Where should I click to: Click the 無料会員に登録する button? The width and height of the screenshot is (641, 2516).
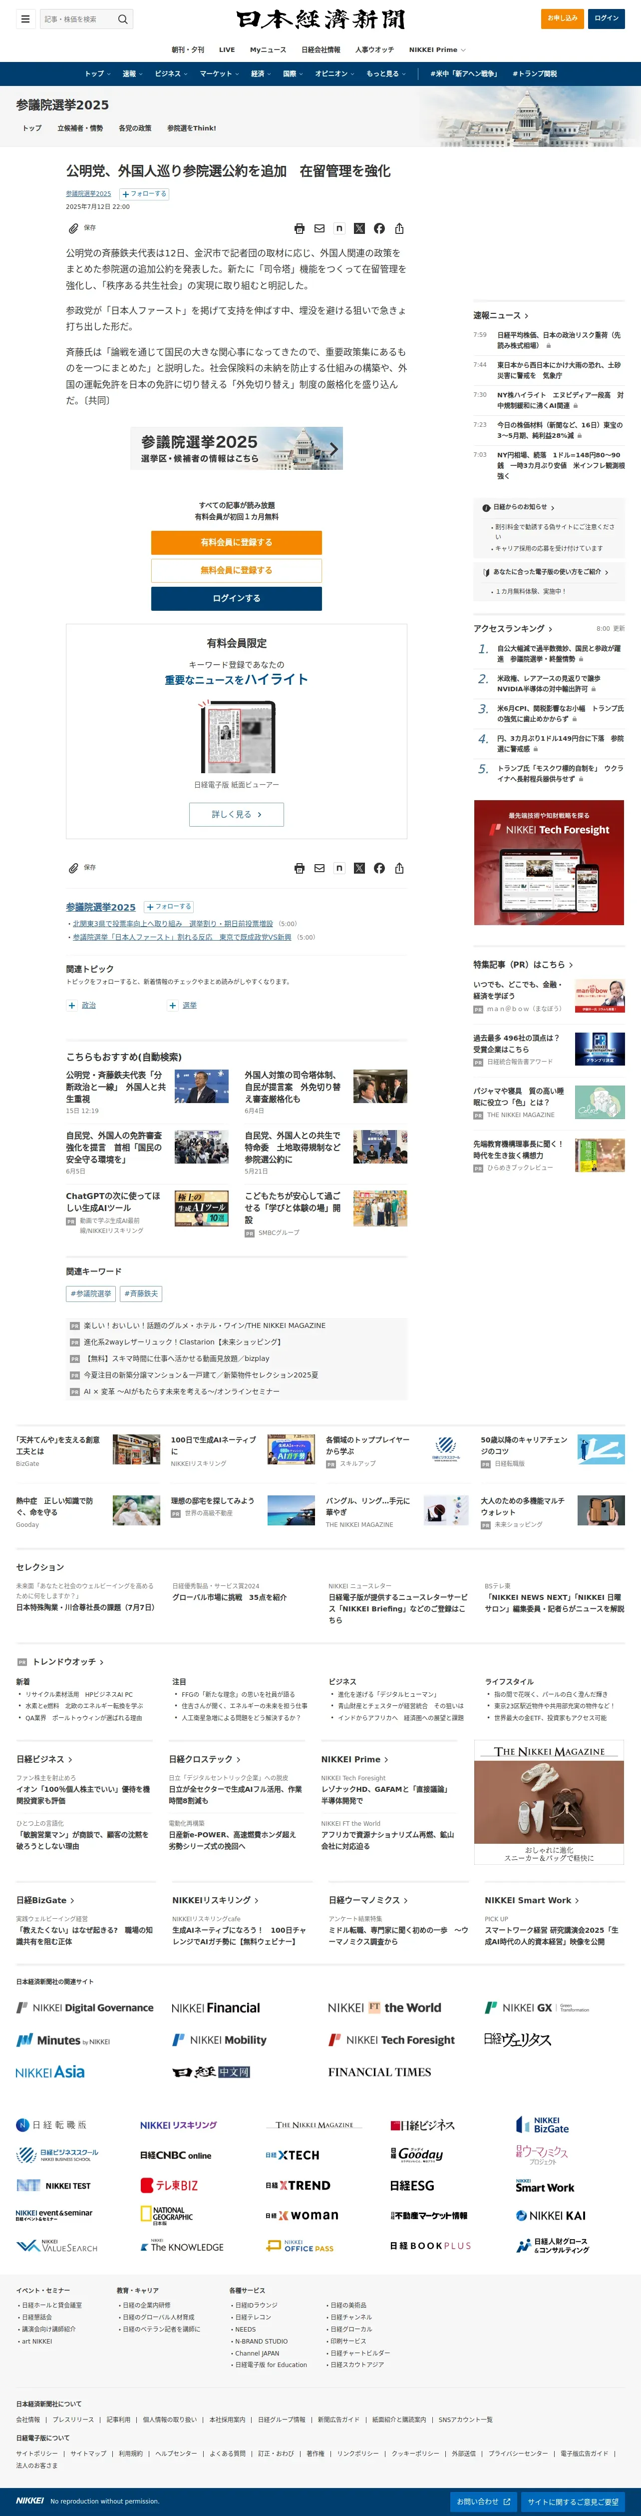click(x=236, y=570)
